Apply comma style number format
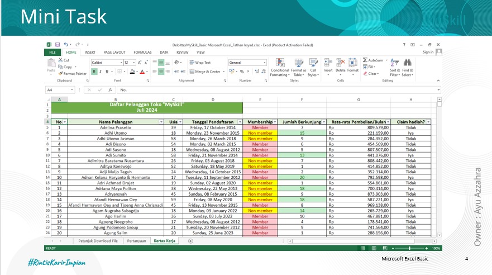This screenshot has width=492, height=275. click(248, 72)
